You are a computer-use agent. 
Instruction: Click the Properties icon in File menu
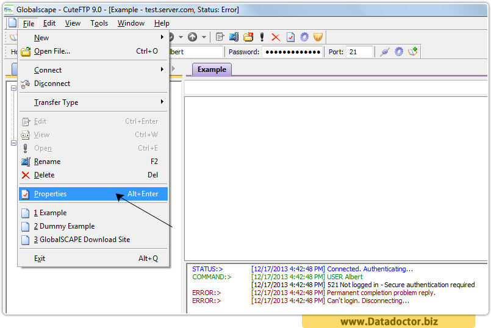pos(26,194)
